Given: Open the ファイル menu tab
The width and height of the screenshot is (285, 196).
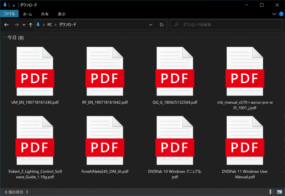Looking at the screenshot, I should click(9, 14).
